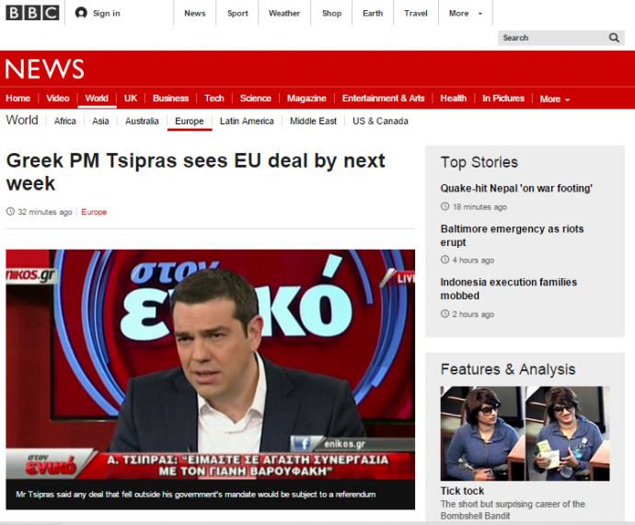Click the Tsipras interview main image
635x525 pixels.
point(210,368)
